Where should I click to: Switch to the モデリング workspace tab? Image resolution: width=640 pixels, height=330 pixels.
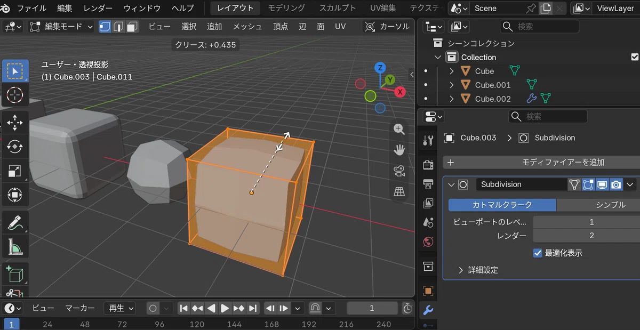click(x=286, y=8)
